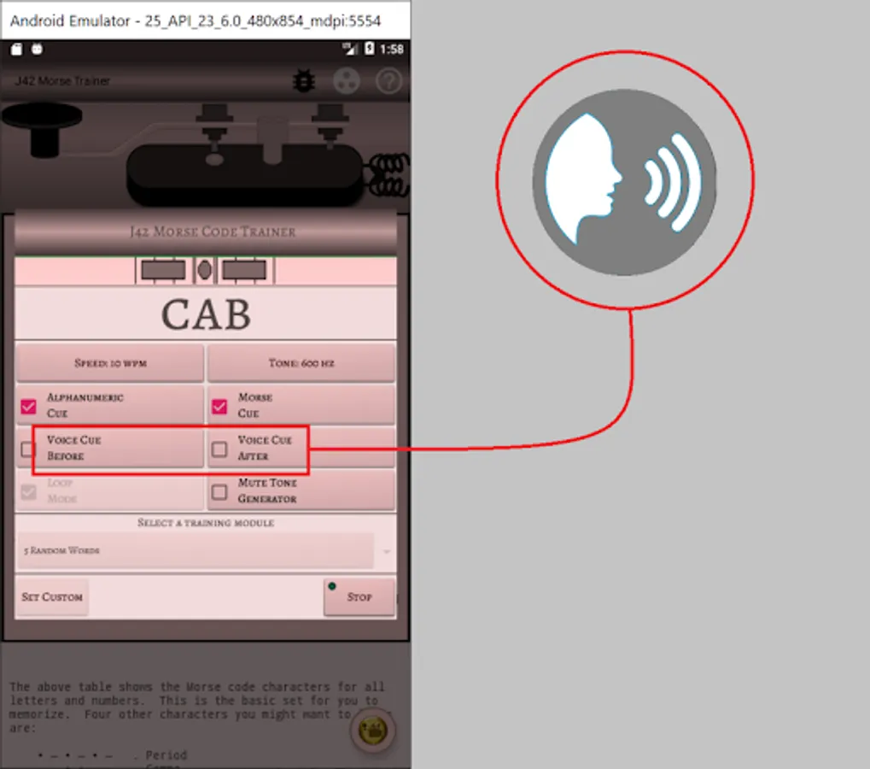The image size is (870, 769).
Task: Click the Android debug notification icon
Action: pos(38,49)
